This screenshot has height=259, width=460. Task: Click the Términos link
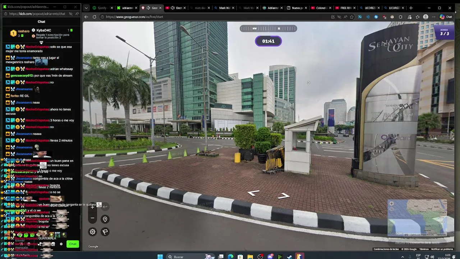424,249
